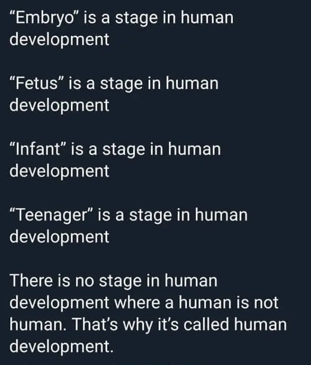311x365 pixels.
Task: Click "development" below the Embryo line
Action: coord(59,40)
